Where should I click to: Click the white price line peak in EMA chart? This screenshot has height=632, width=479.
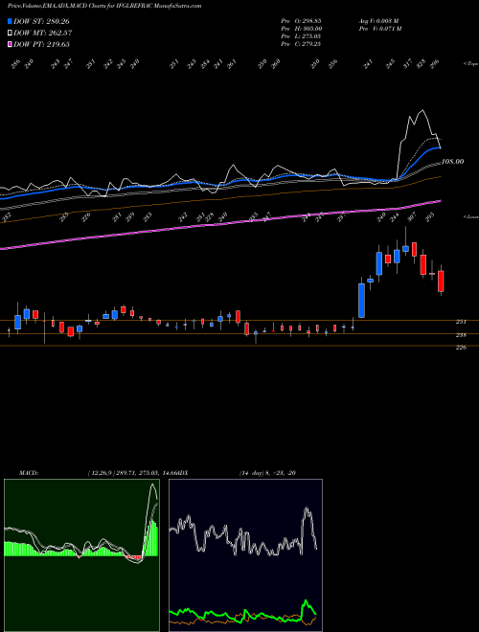(422, 110)
